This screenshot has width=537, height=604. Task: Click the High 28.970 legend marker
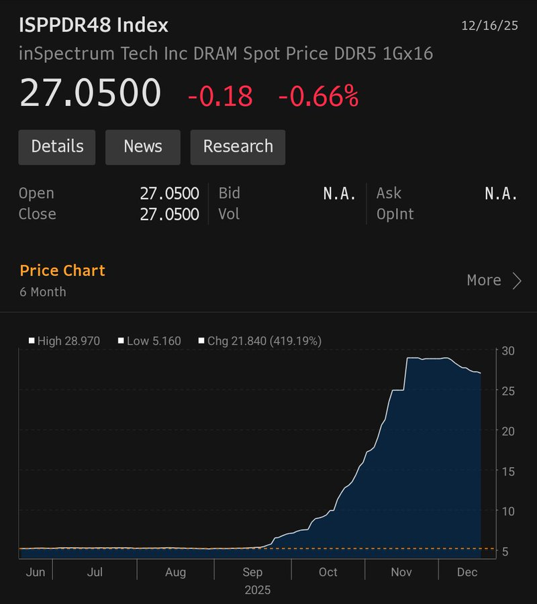32,340
